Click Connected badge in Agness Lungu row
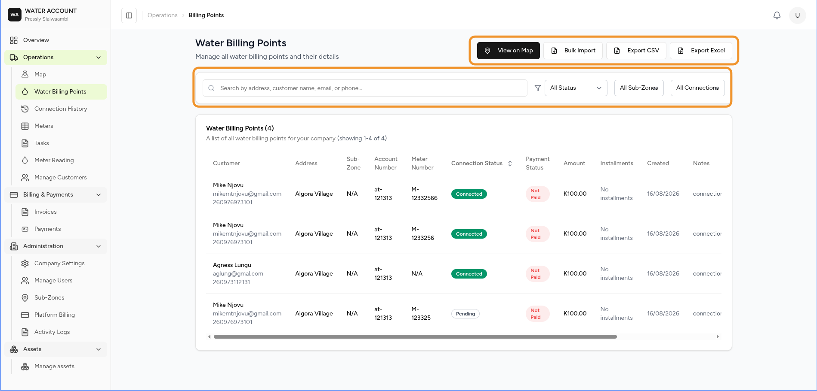Screen dimensions: 817x391 point(469,274)
